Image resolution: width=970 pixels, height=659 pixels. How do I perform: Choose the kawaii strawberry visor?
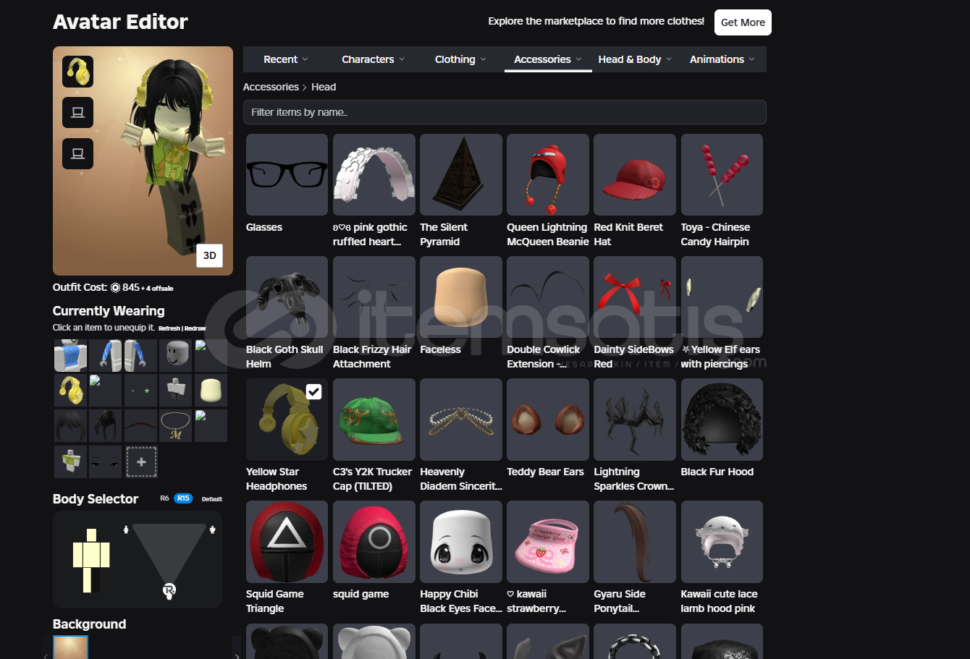pyautogui.click(x=548, y=541)
